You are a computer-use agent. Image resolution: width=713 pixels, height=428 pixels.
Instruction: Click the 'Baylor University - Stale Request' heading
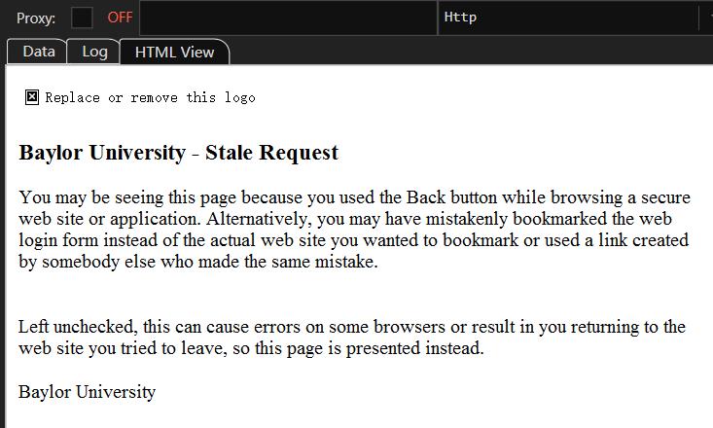point(178,153)
